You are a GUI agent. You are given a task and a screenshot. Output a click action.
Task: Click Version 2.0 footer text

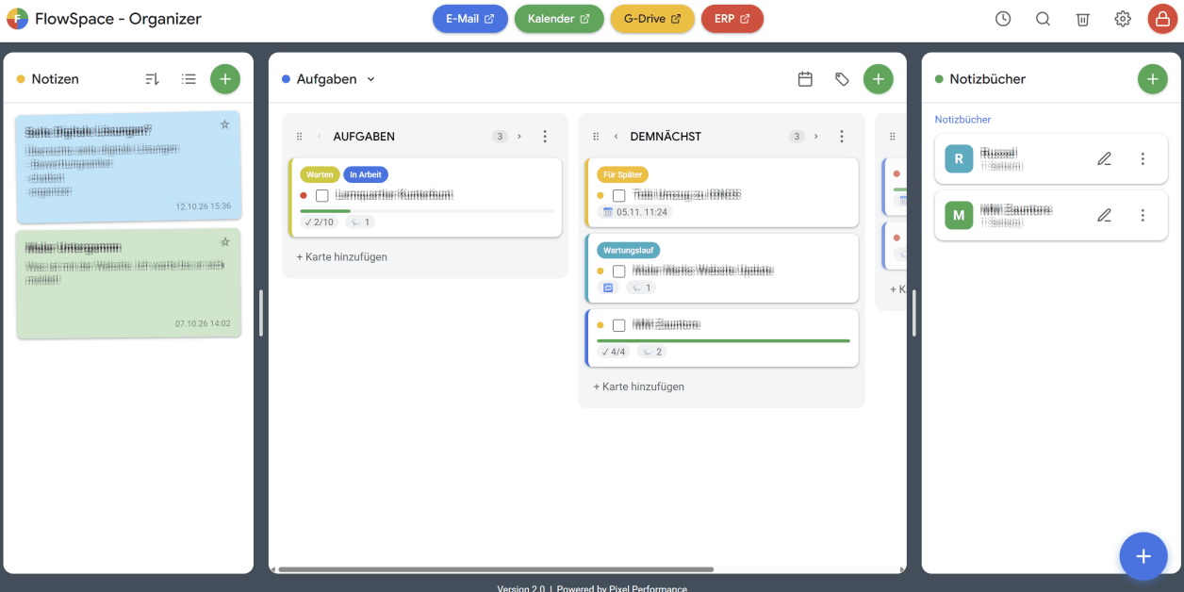click(x=520, y=588)
